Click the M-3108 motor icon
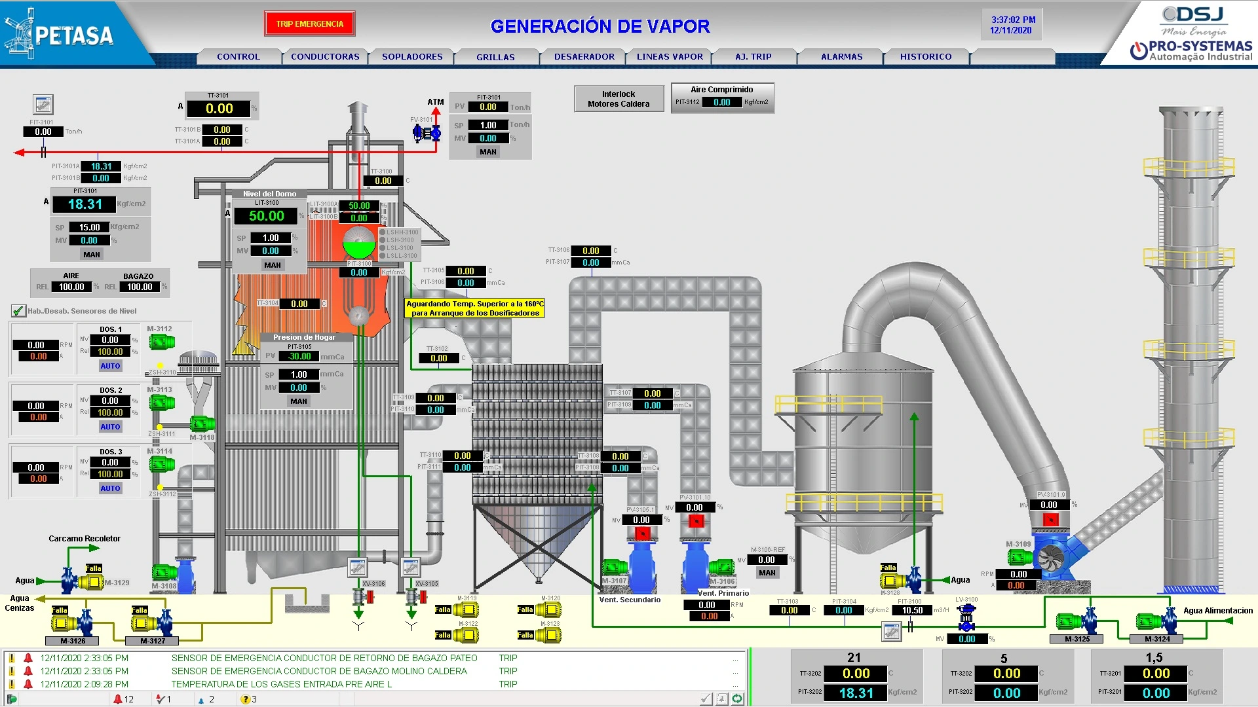The width and height of the screenshot is (1258, 707). [164, 573]
